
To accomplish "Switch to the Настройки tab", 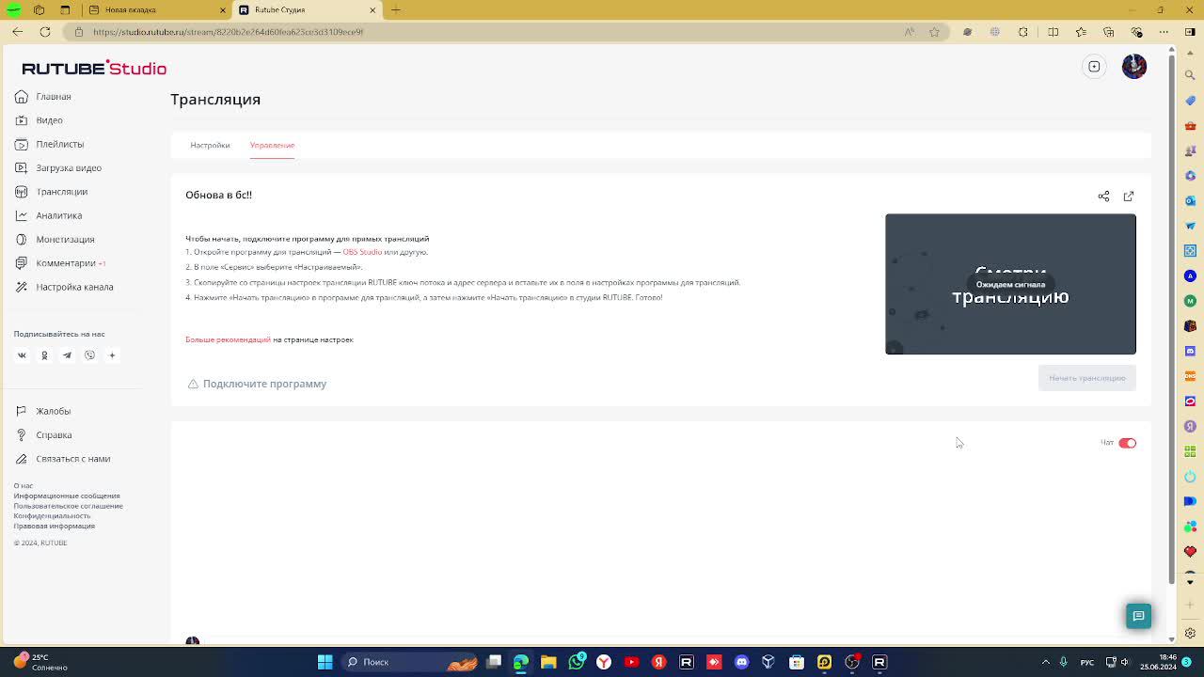I will pyautogui.click(x=210, y=146).
